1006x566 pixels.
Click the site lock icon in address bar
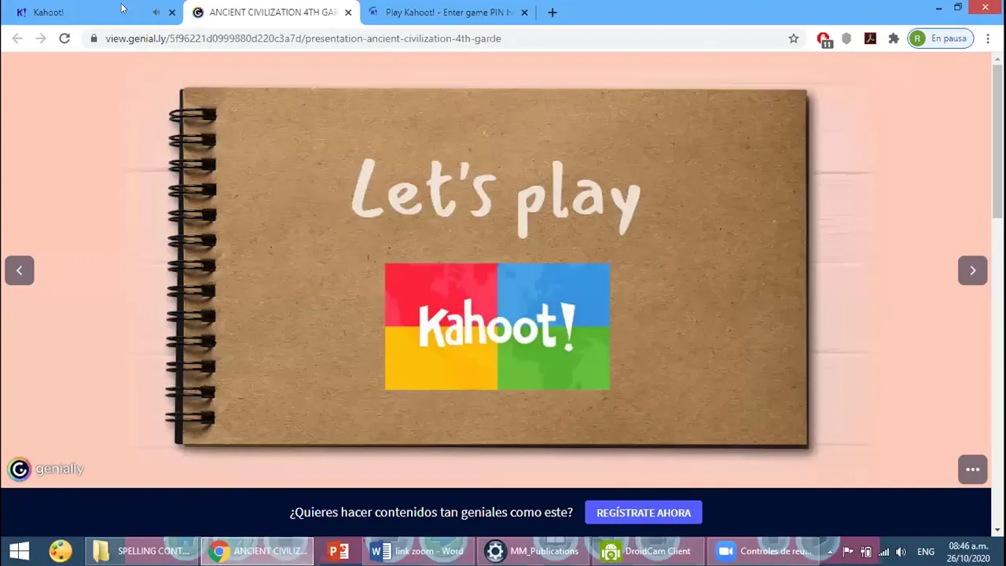coord(94,39)
